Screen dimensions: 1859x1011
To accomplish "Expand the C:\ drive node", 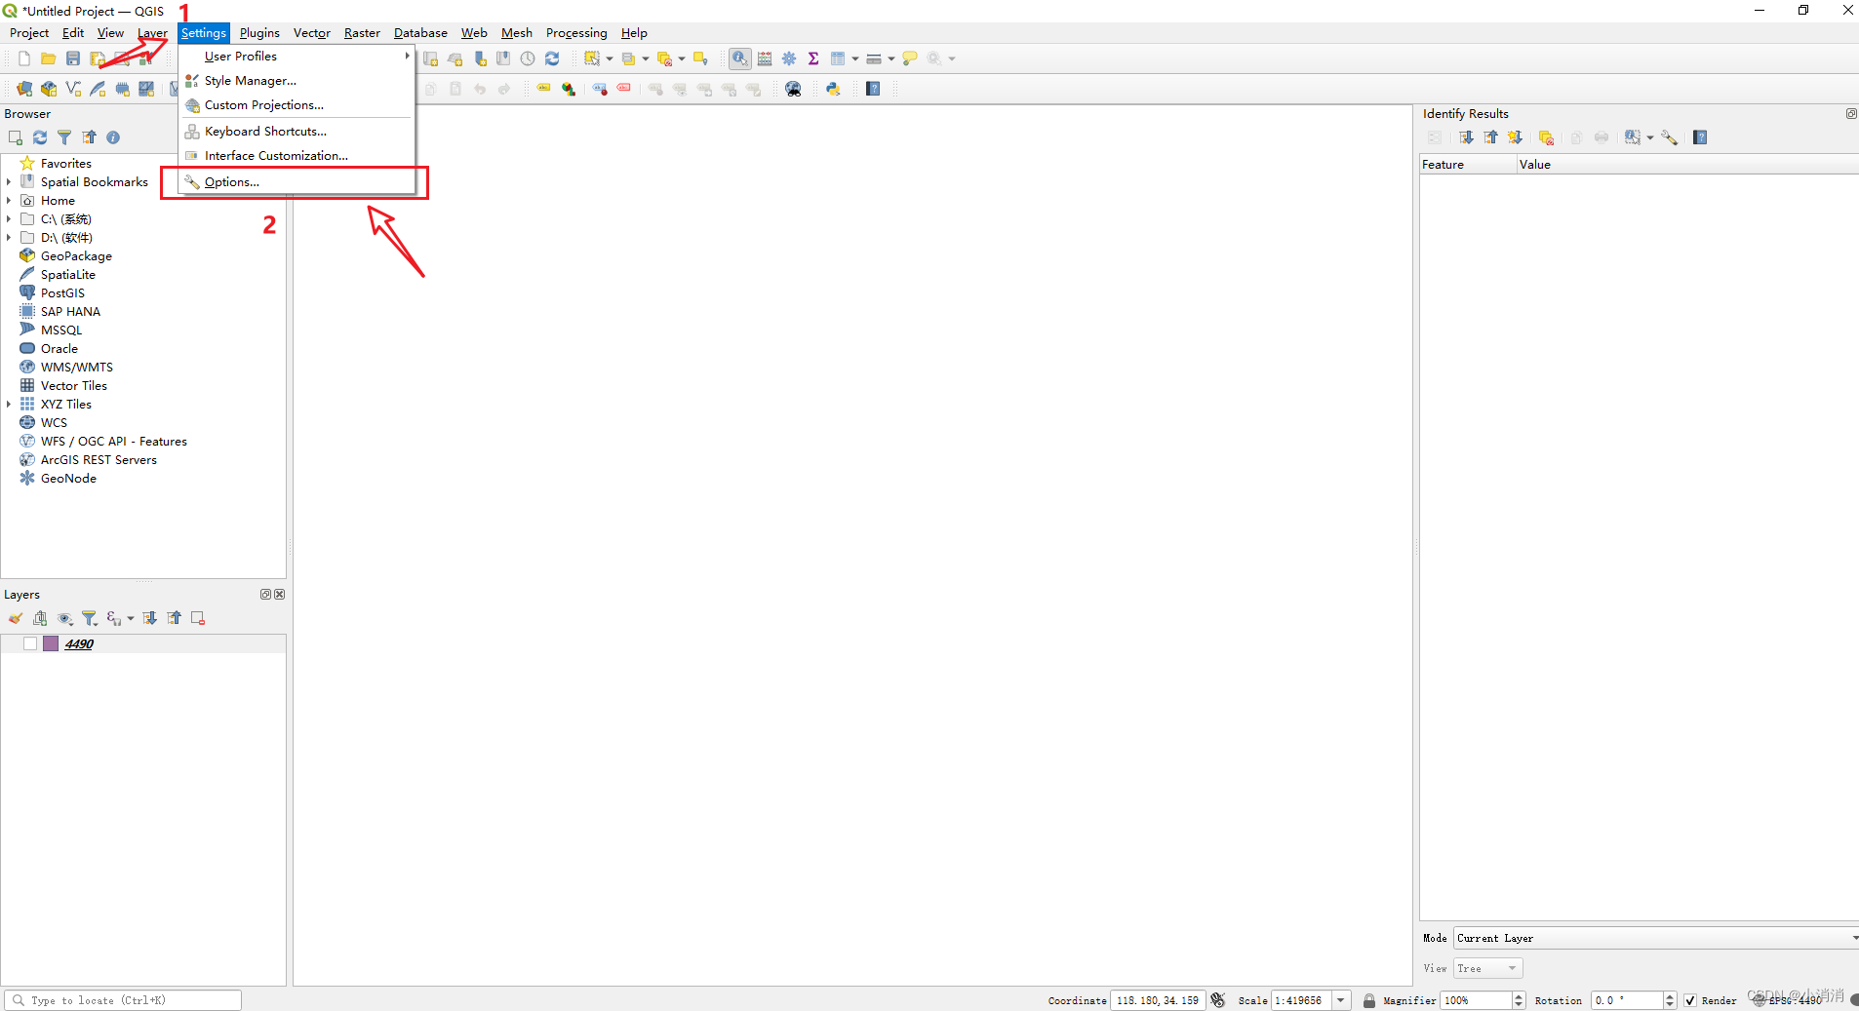I will (9, 218).
